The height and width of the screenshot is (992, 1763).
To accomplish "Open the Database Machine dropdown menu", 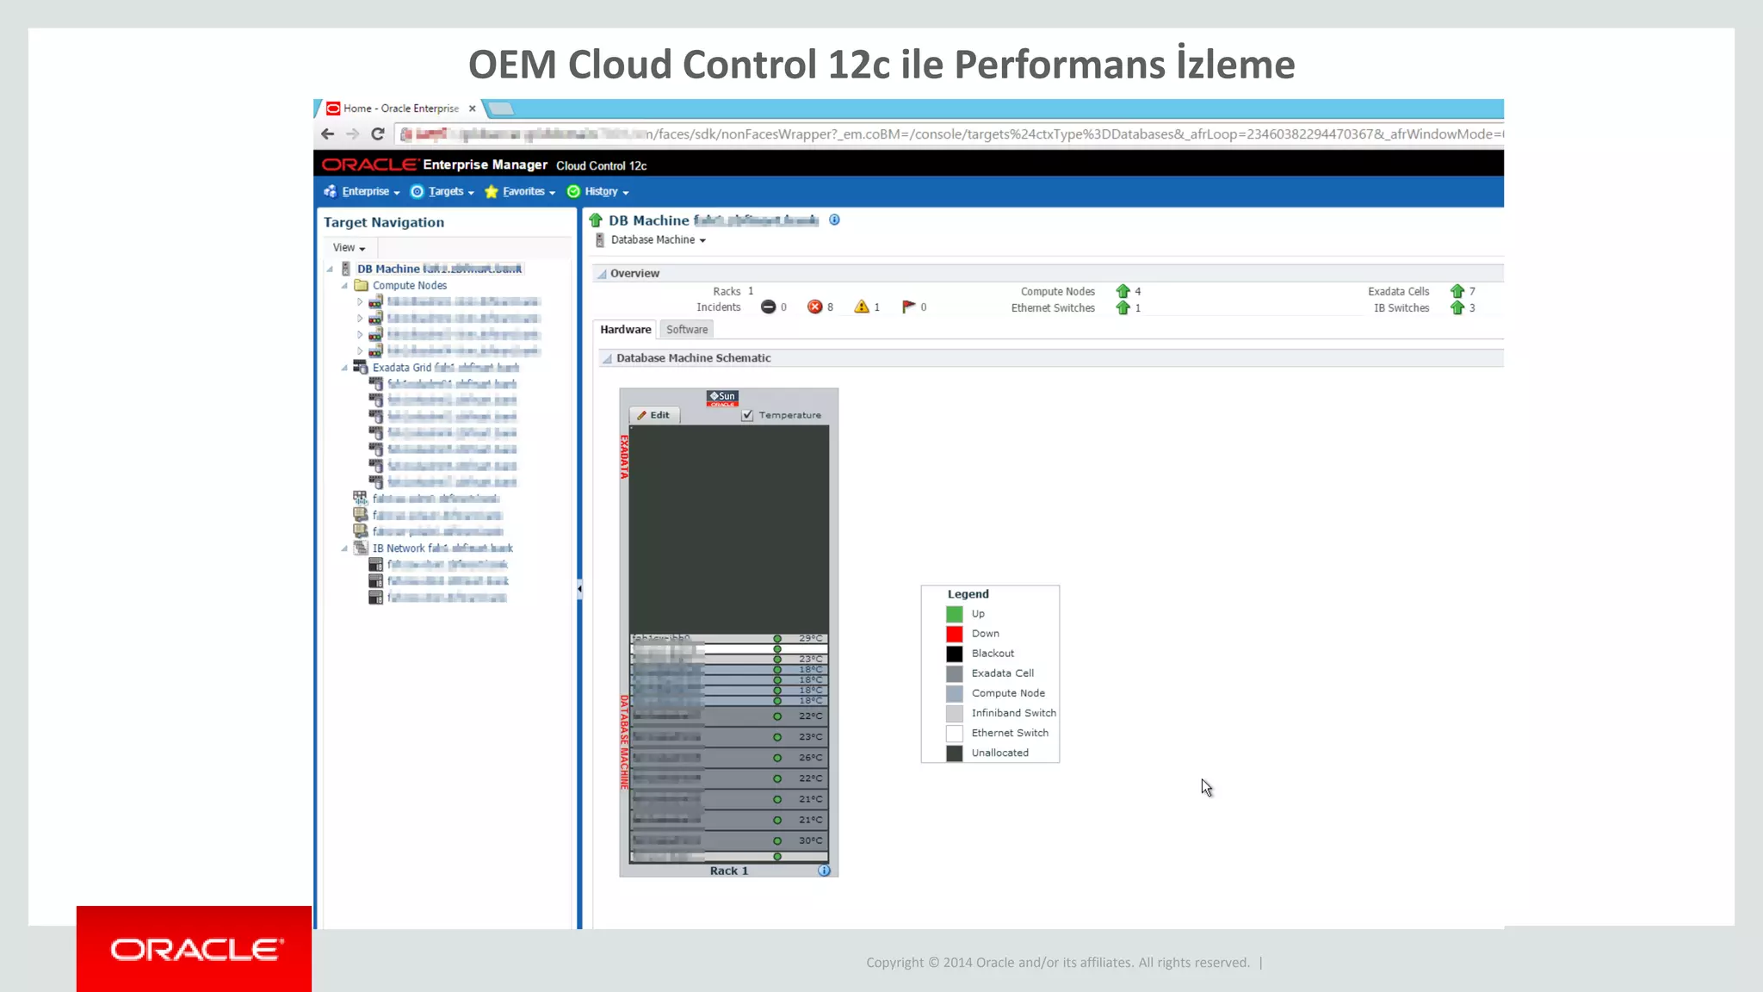I will 659,240.
